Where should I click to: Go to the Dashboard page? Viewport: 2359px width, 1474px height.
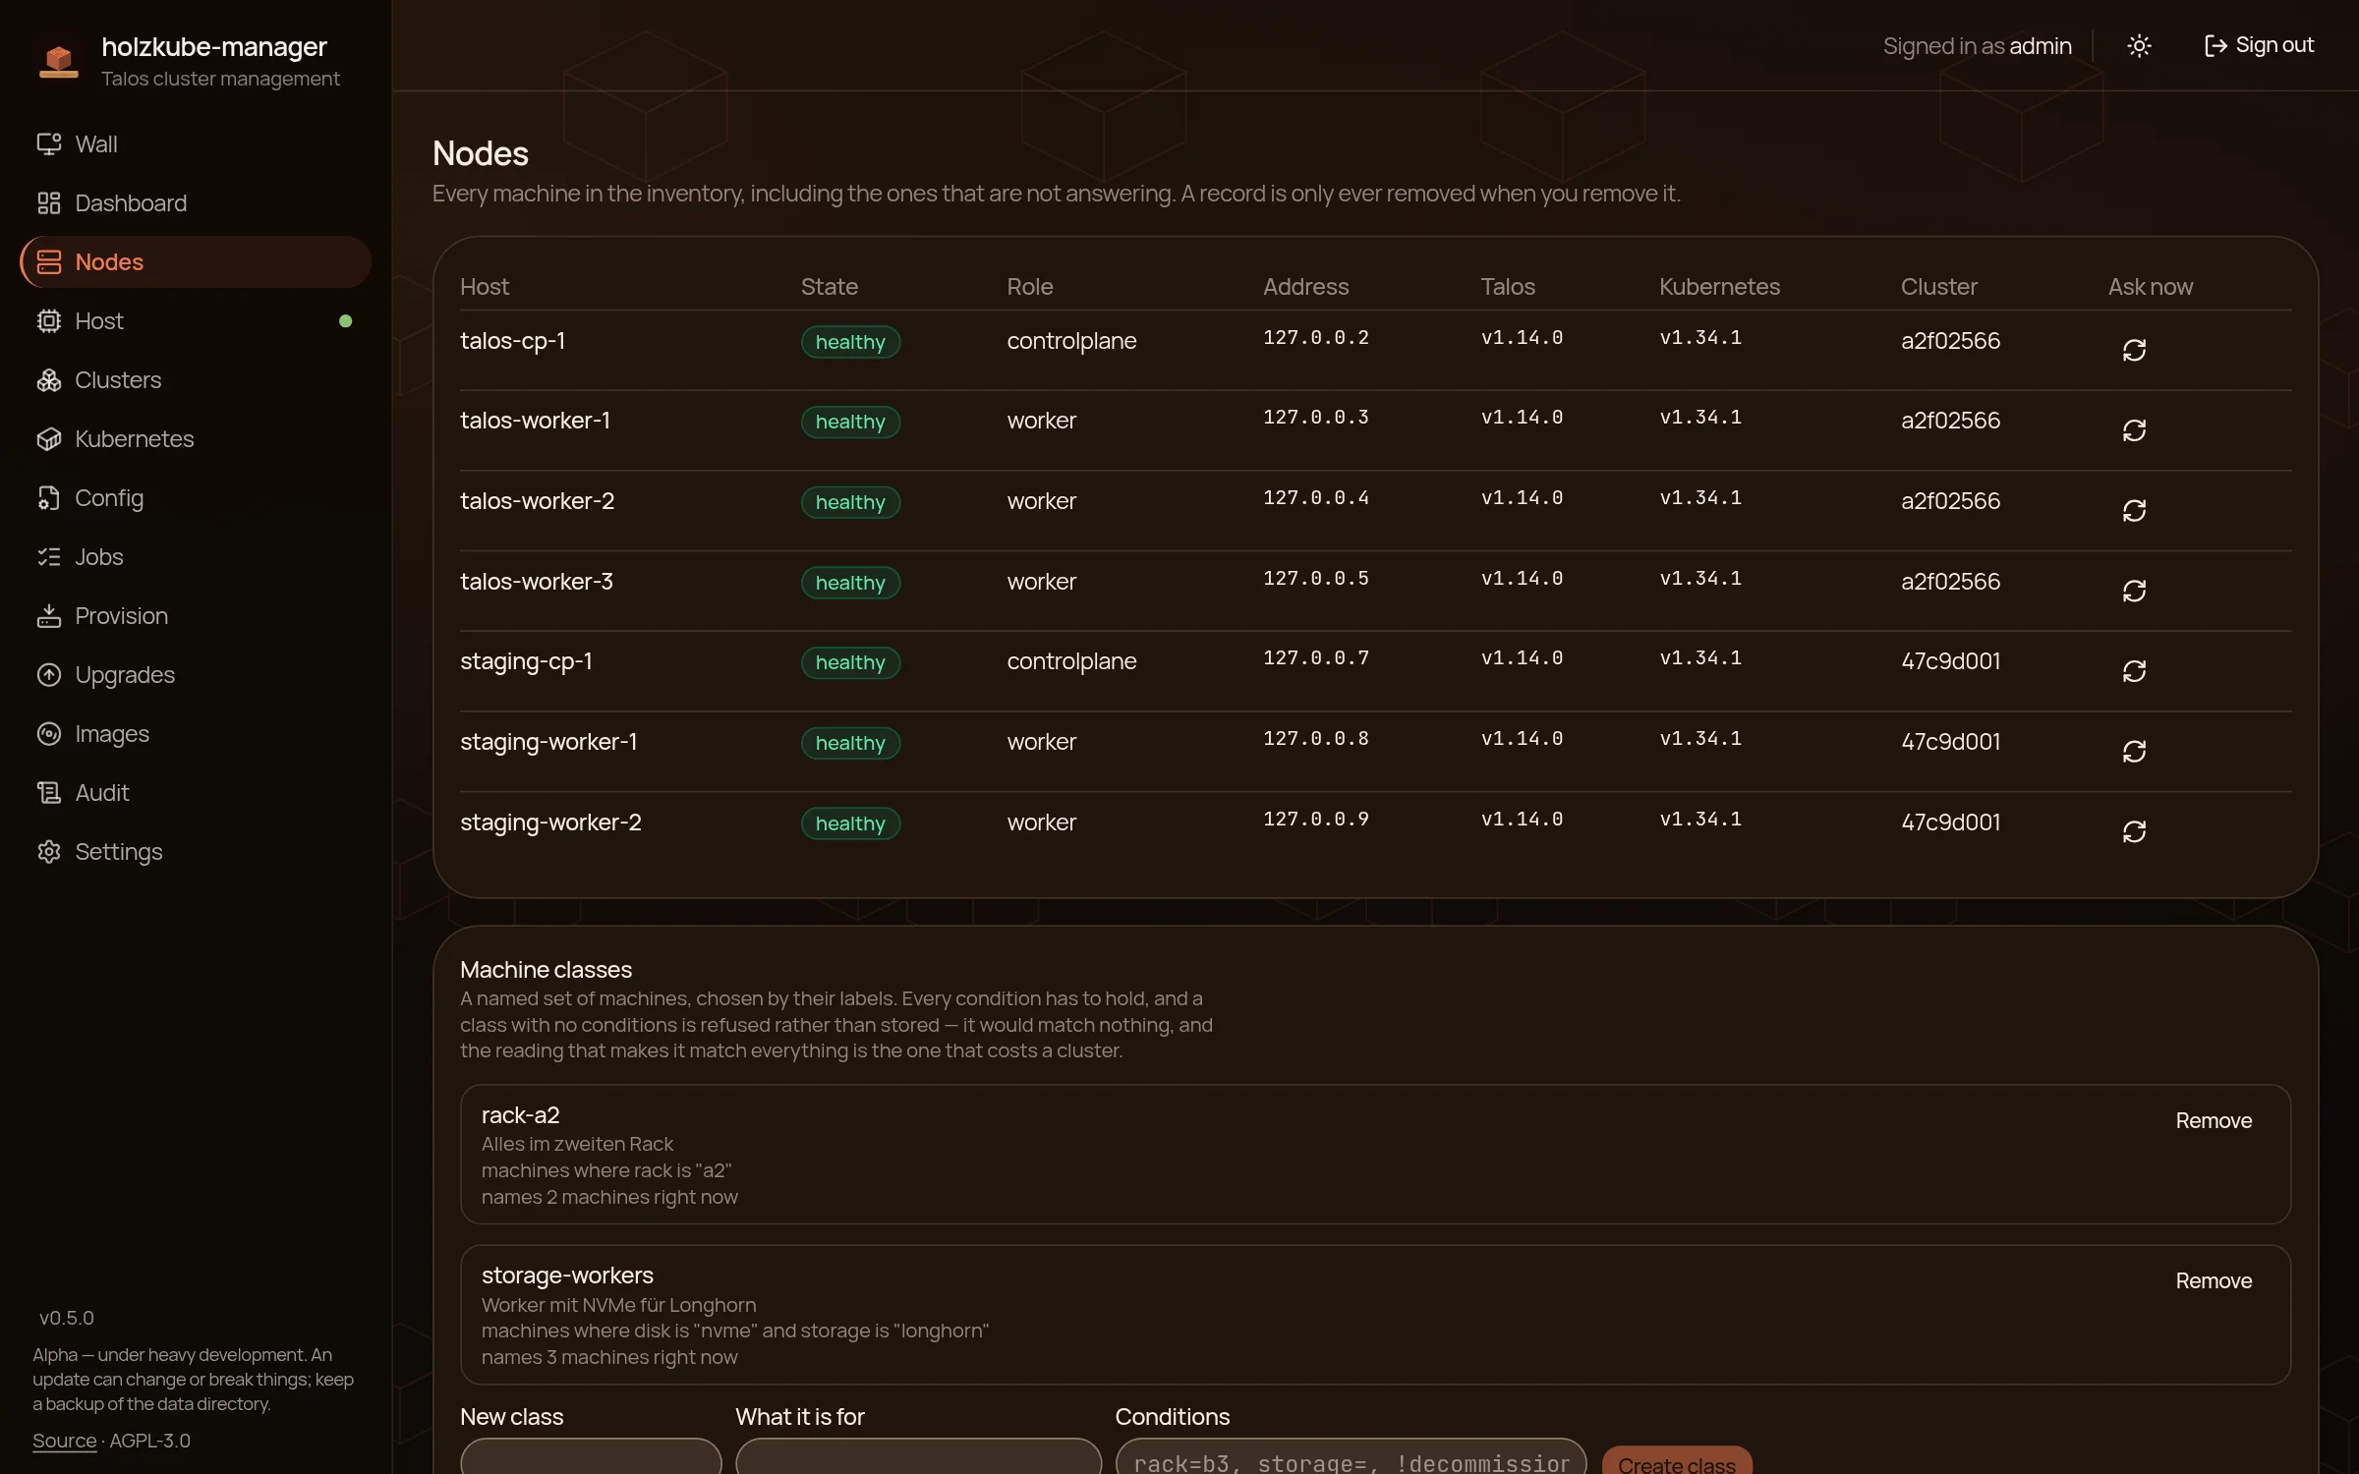point(195,203)
